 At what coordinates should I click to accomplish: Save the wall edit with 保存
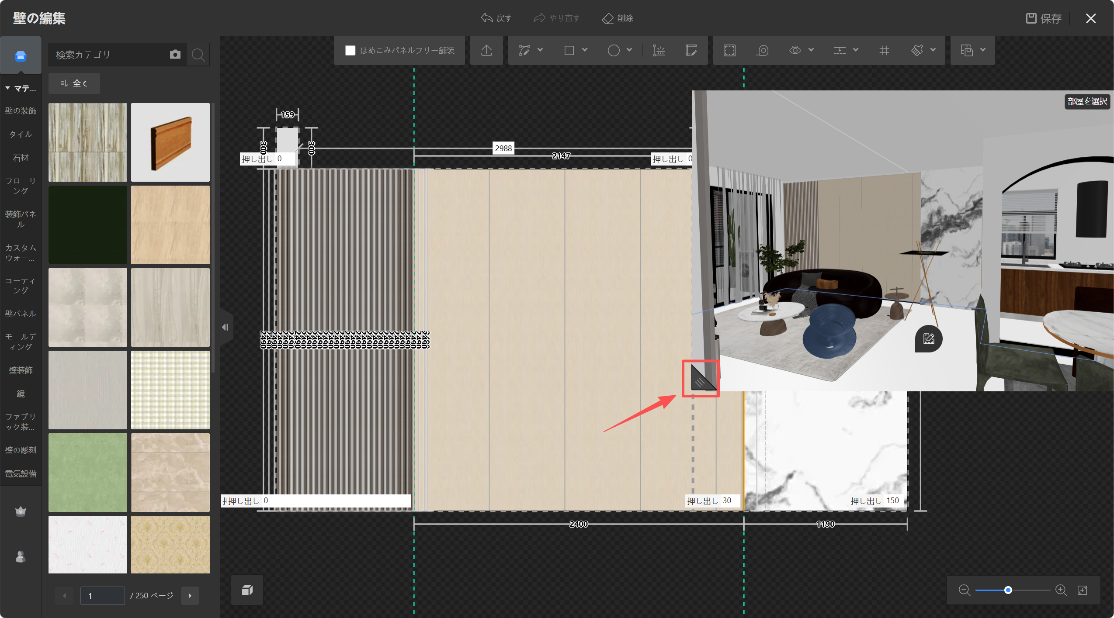point(1044,18)
